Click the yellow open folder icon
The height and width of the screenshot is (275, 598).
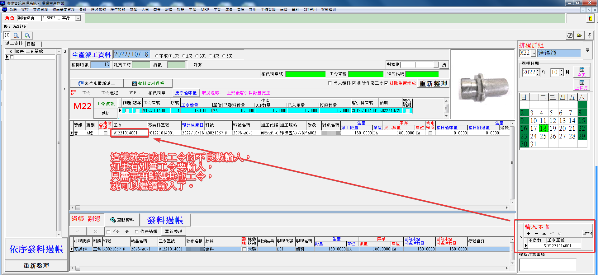(x=579, y=35)
